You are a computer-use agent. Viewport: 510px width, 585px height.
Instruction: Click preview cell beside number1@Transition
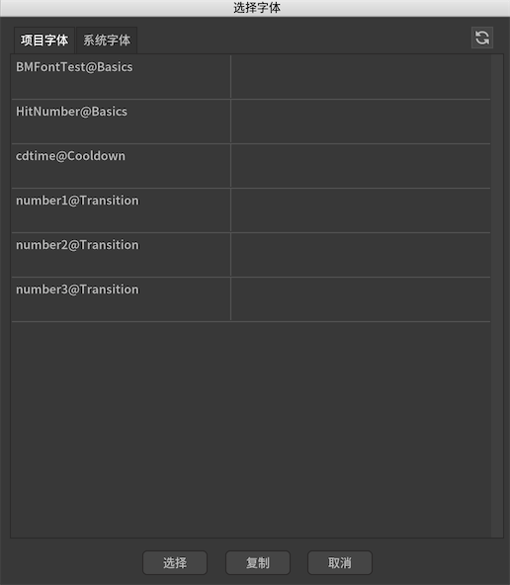coord(361,210)
